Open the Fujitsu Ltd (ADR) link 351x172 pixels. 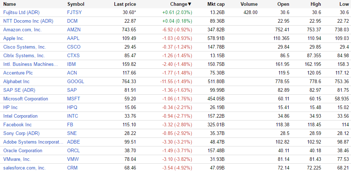(21, 12)
